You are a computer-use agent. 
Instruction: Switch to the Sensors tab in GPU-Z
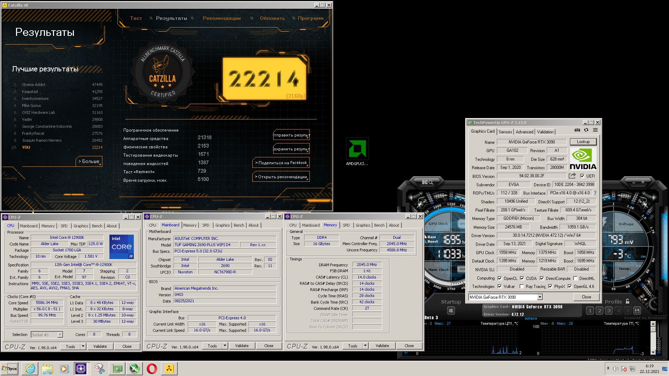505,132
